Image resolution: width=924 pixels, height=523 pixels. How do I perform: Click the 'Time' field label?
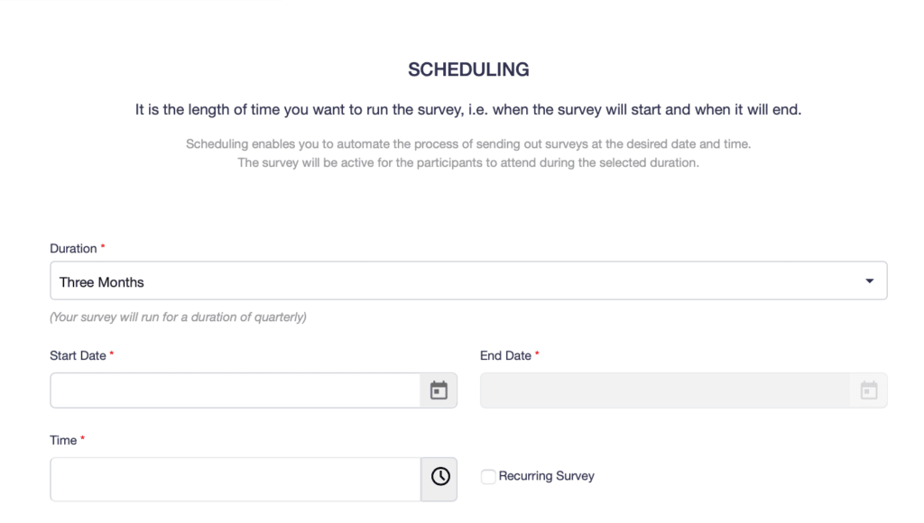pyautogui.click(x=63, y=440)
